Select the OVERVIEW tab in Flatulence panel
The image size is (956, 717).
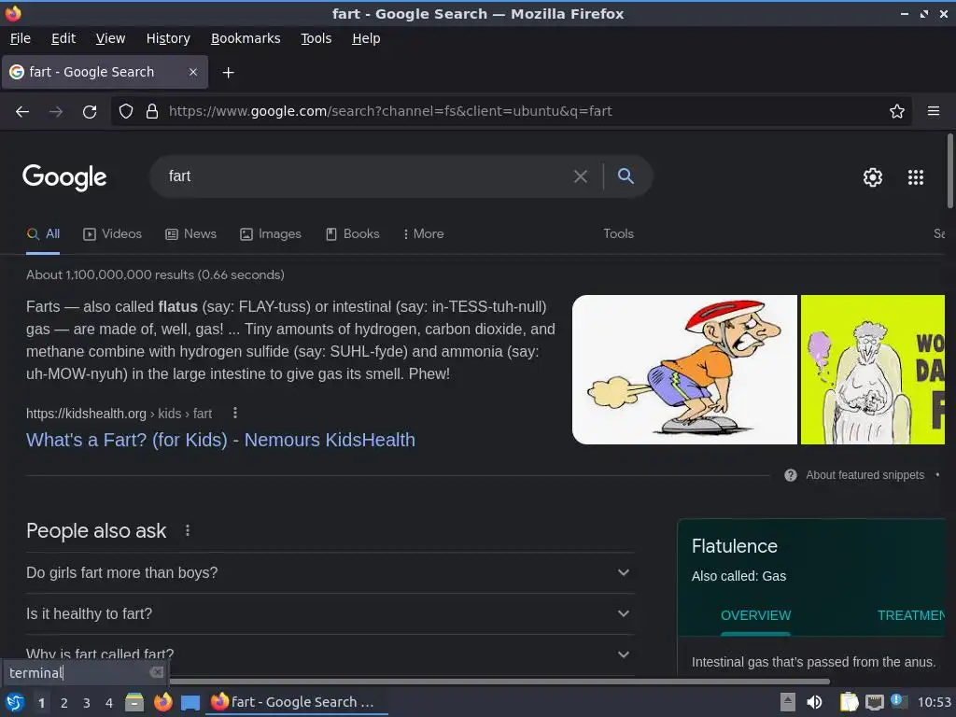pyautogui.click(x=755, y=615)
